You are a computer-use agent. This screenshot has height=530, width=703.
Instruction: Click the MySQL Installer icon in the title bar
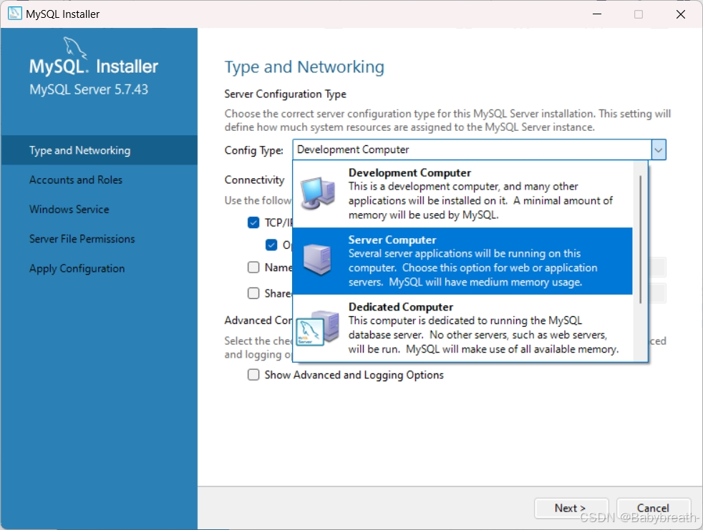[x=13, y=13]
